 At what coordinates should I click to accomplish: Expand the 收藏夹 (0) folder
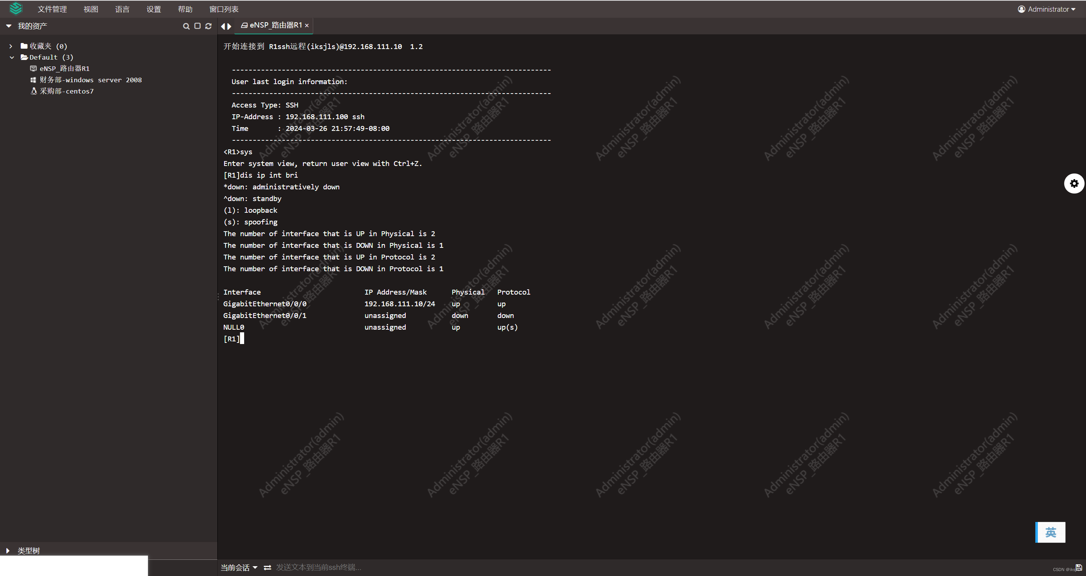tap(11, 46)
